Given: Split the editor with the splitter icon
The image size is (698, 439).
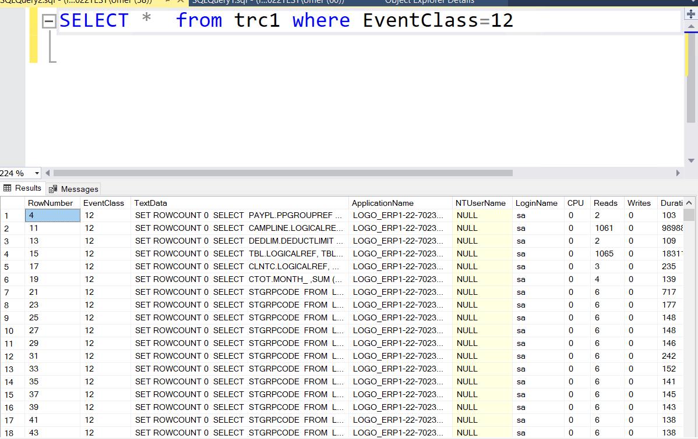Looking at the screenshot, I should point(691,14).
